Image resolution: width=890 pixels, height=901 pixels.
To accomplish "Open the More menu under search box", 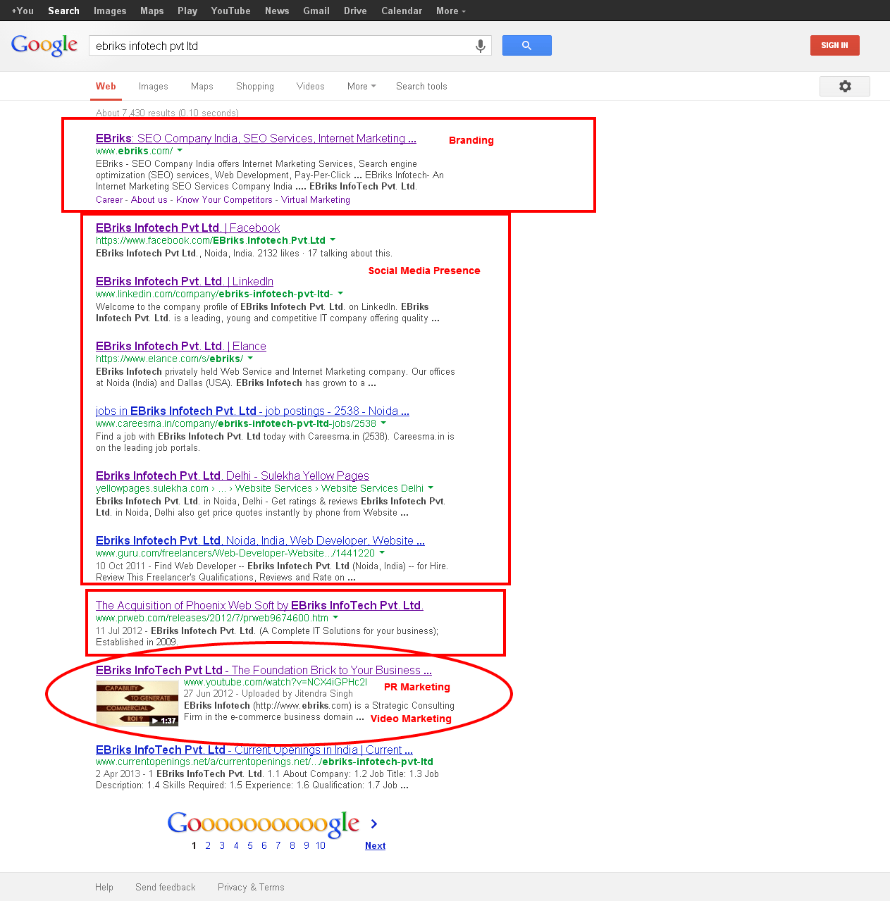I will pos(361,86).
